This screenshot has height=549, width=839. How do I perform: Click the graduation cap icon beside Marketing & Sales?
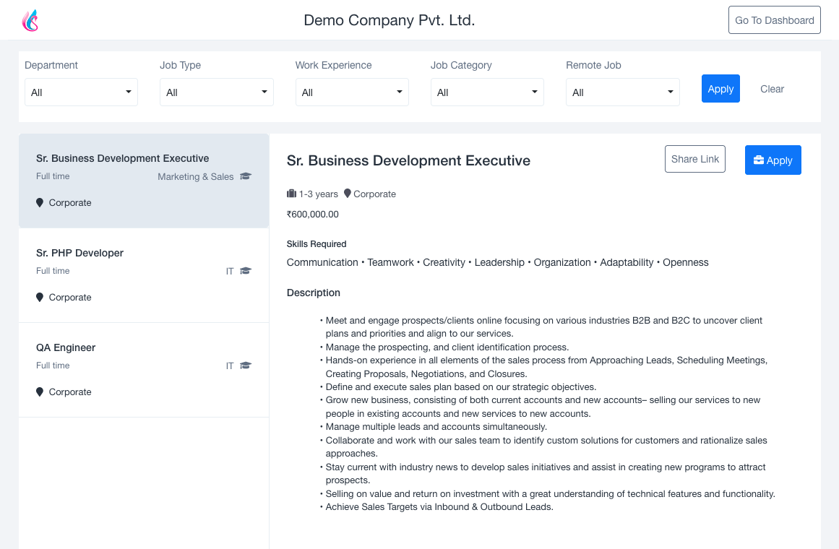[x=245, y=176]
